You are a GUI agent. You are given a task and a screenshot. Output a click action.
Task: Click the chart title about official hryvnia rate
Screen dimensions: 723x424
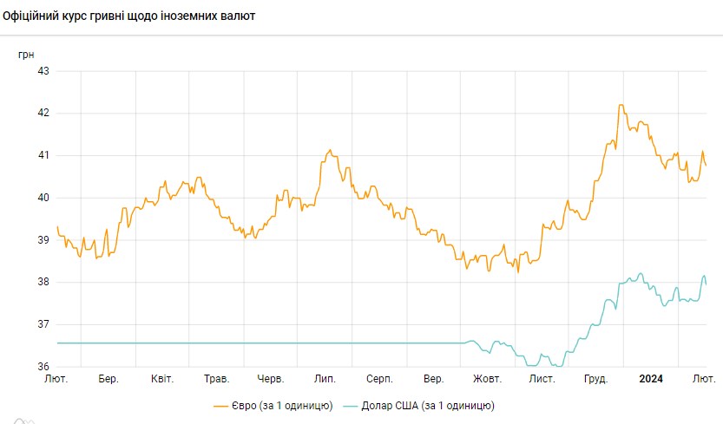(x=129, y=16)
